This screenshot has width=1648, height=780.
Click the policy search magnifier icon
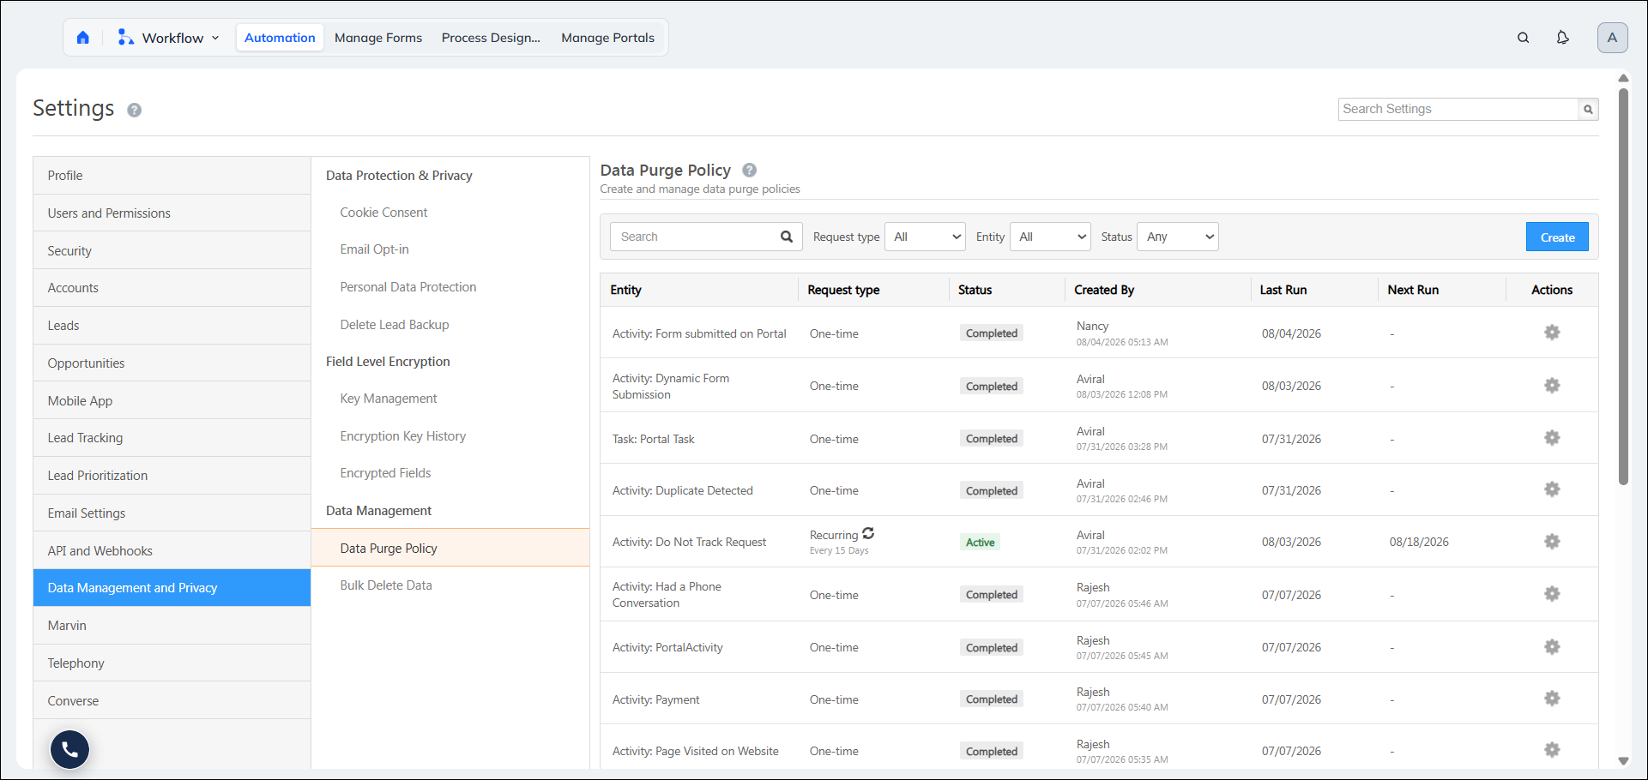pyautogui.click(x=786, y=237)
